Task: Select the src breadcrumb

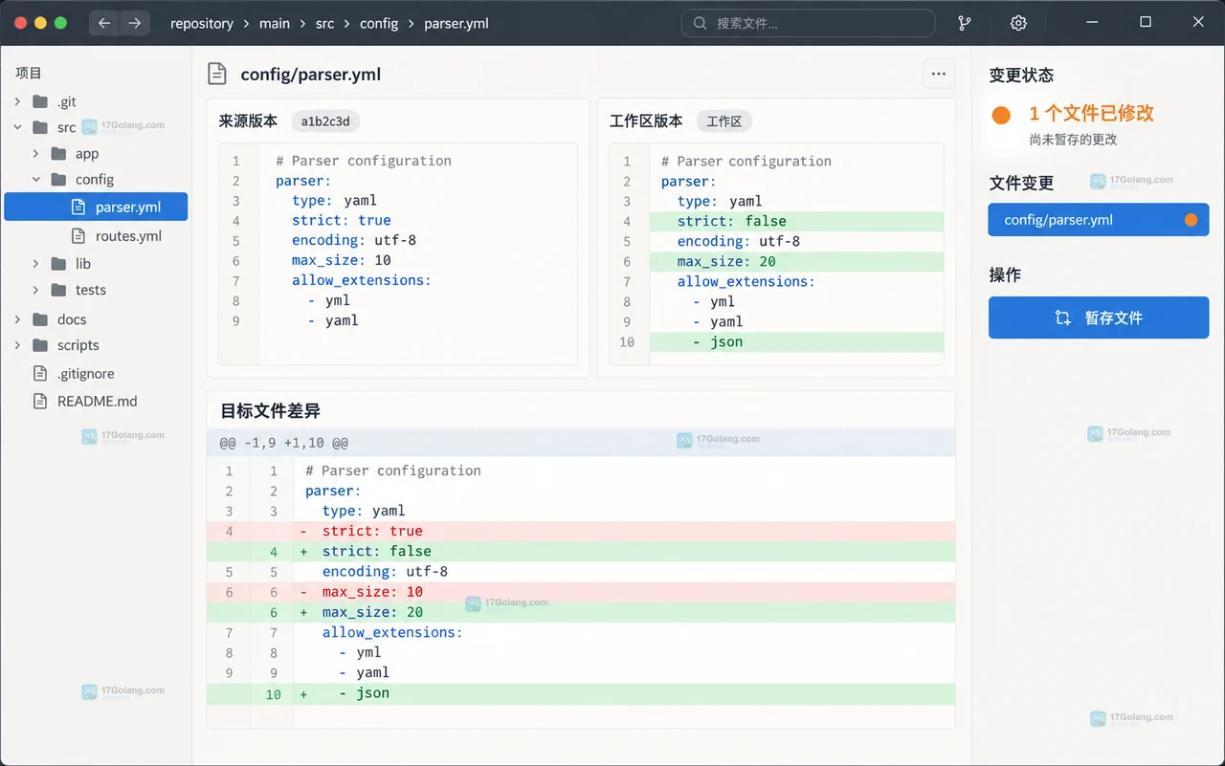Action: [325, 23]
